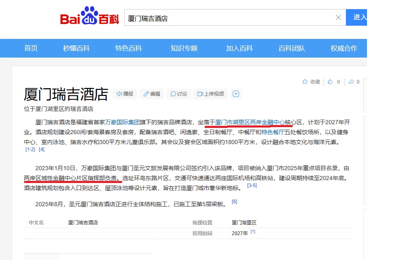Image resolution: width=396 pixels, height=260 pixels.
Task: Open the 万豪国际集团 link
Action: coord(123,122)
